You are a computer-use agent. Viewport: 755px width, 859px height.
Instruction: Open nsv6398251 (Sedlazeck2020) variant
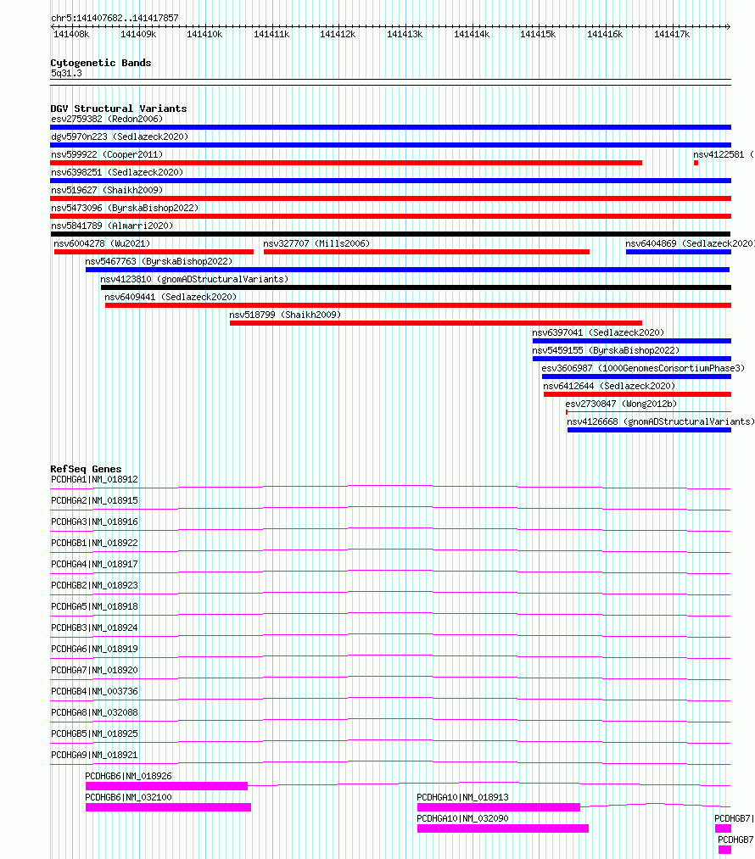[x=391, y=181]
